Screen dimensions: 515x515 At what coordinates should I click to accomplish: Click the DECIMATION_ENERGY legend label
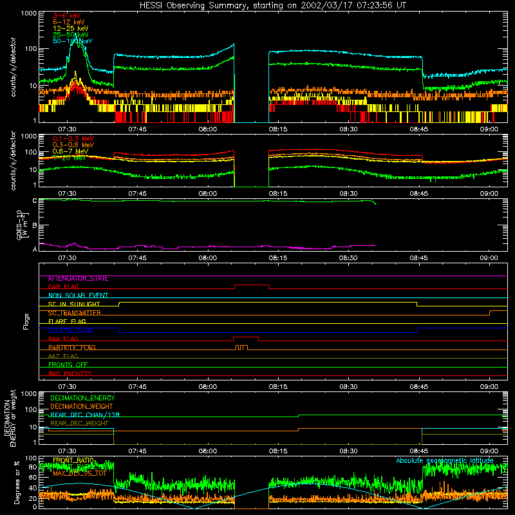[82, 398]
